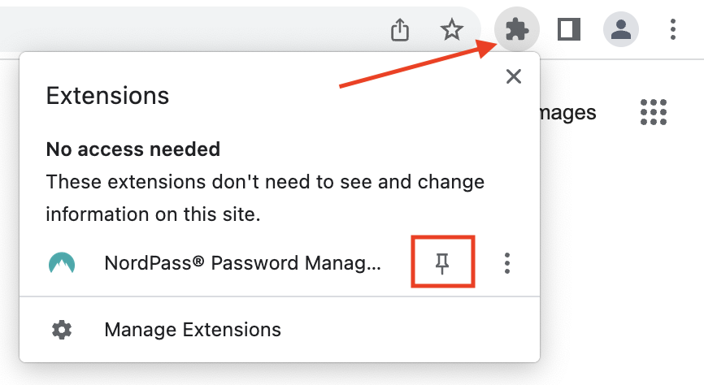The height and width of the screenshot is (385, 704).
Task: Click the Images link
Action: click(x=567, y=113)
